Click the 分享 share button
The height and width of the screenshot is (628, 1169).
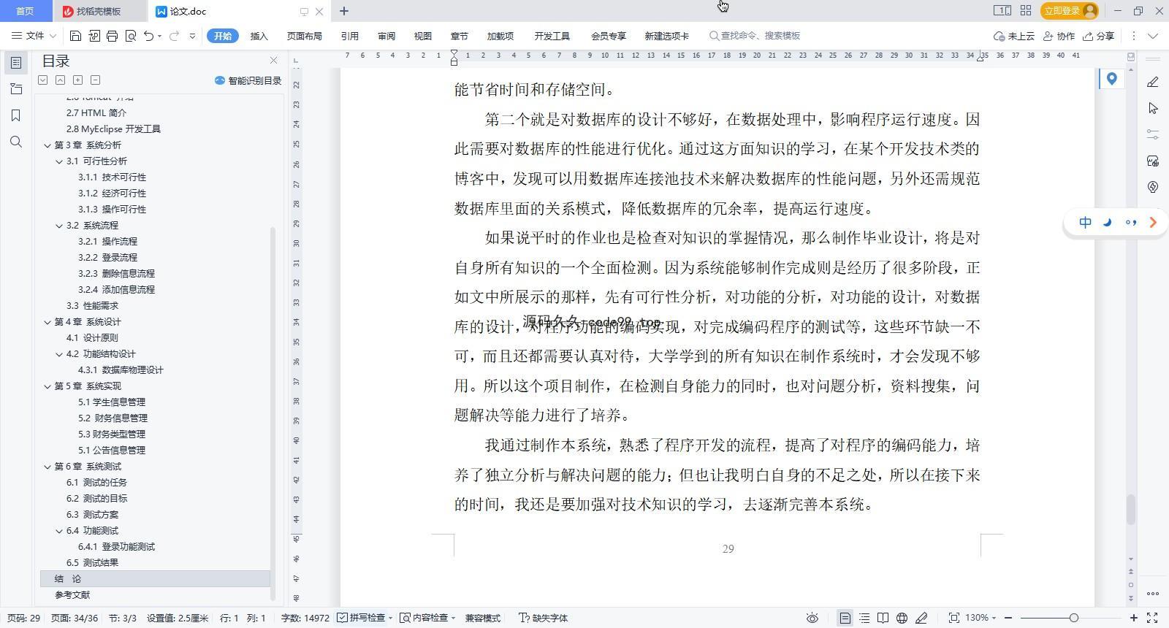pos(1098,36)
